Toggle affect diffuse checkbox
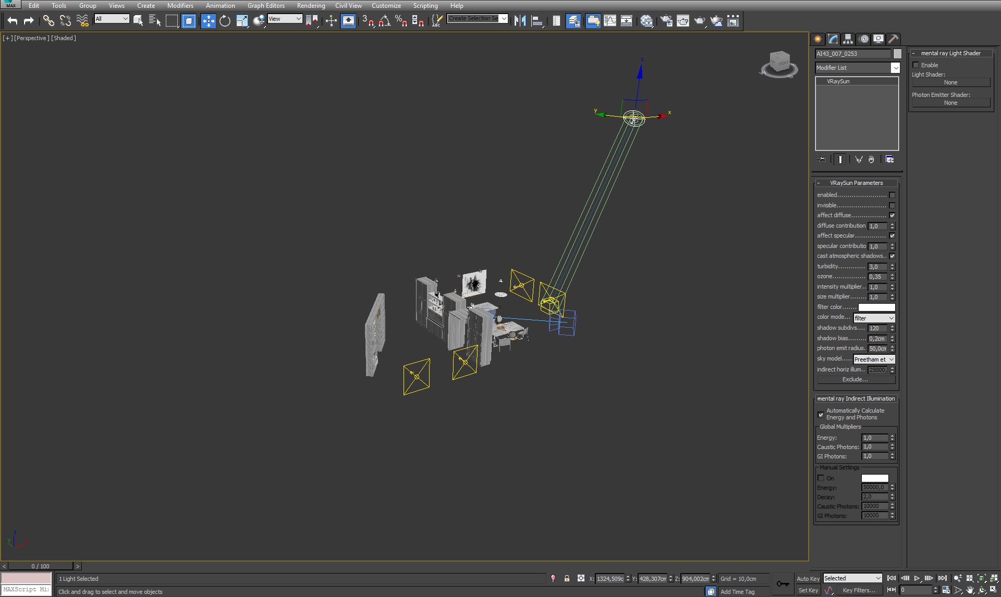Screen dimensions: 1001x597 point(893,215)
